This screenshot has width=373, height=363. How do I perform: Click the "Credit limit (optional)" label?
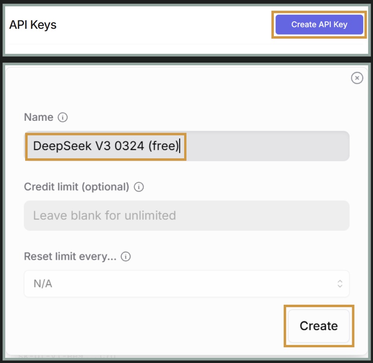[77, 187]
